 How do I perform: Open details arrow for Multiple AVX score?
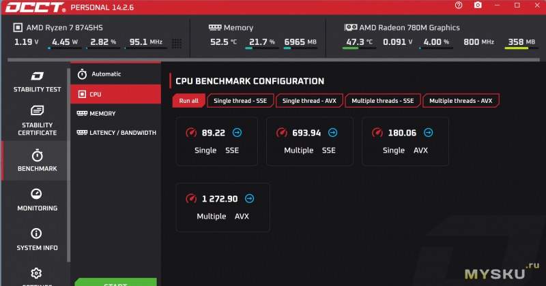(x=249, y=198)
